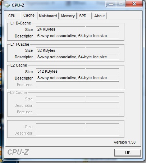Image resolution: width=146 pixels, height=163 pixels.
Task: Click the disabled maximize button
Action: point(121,4)
